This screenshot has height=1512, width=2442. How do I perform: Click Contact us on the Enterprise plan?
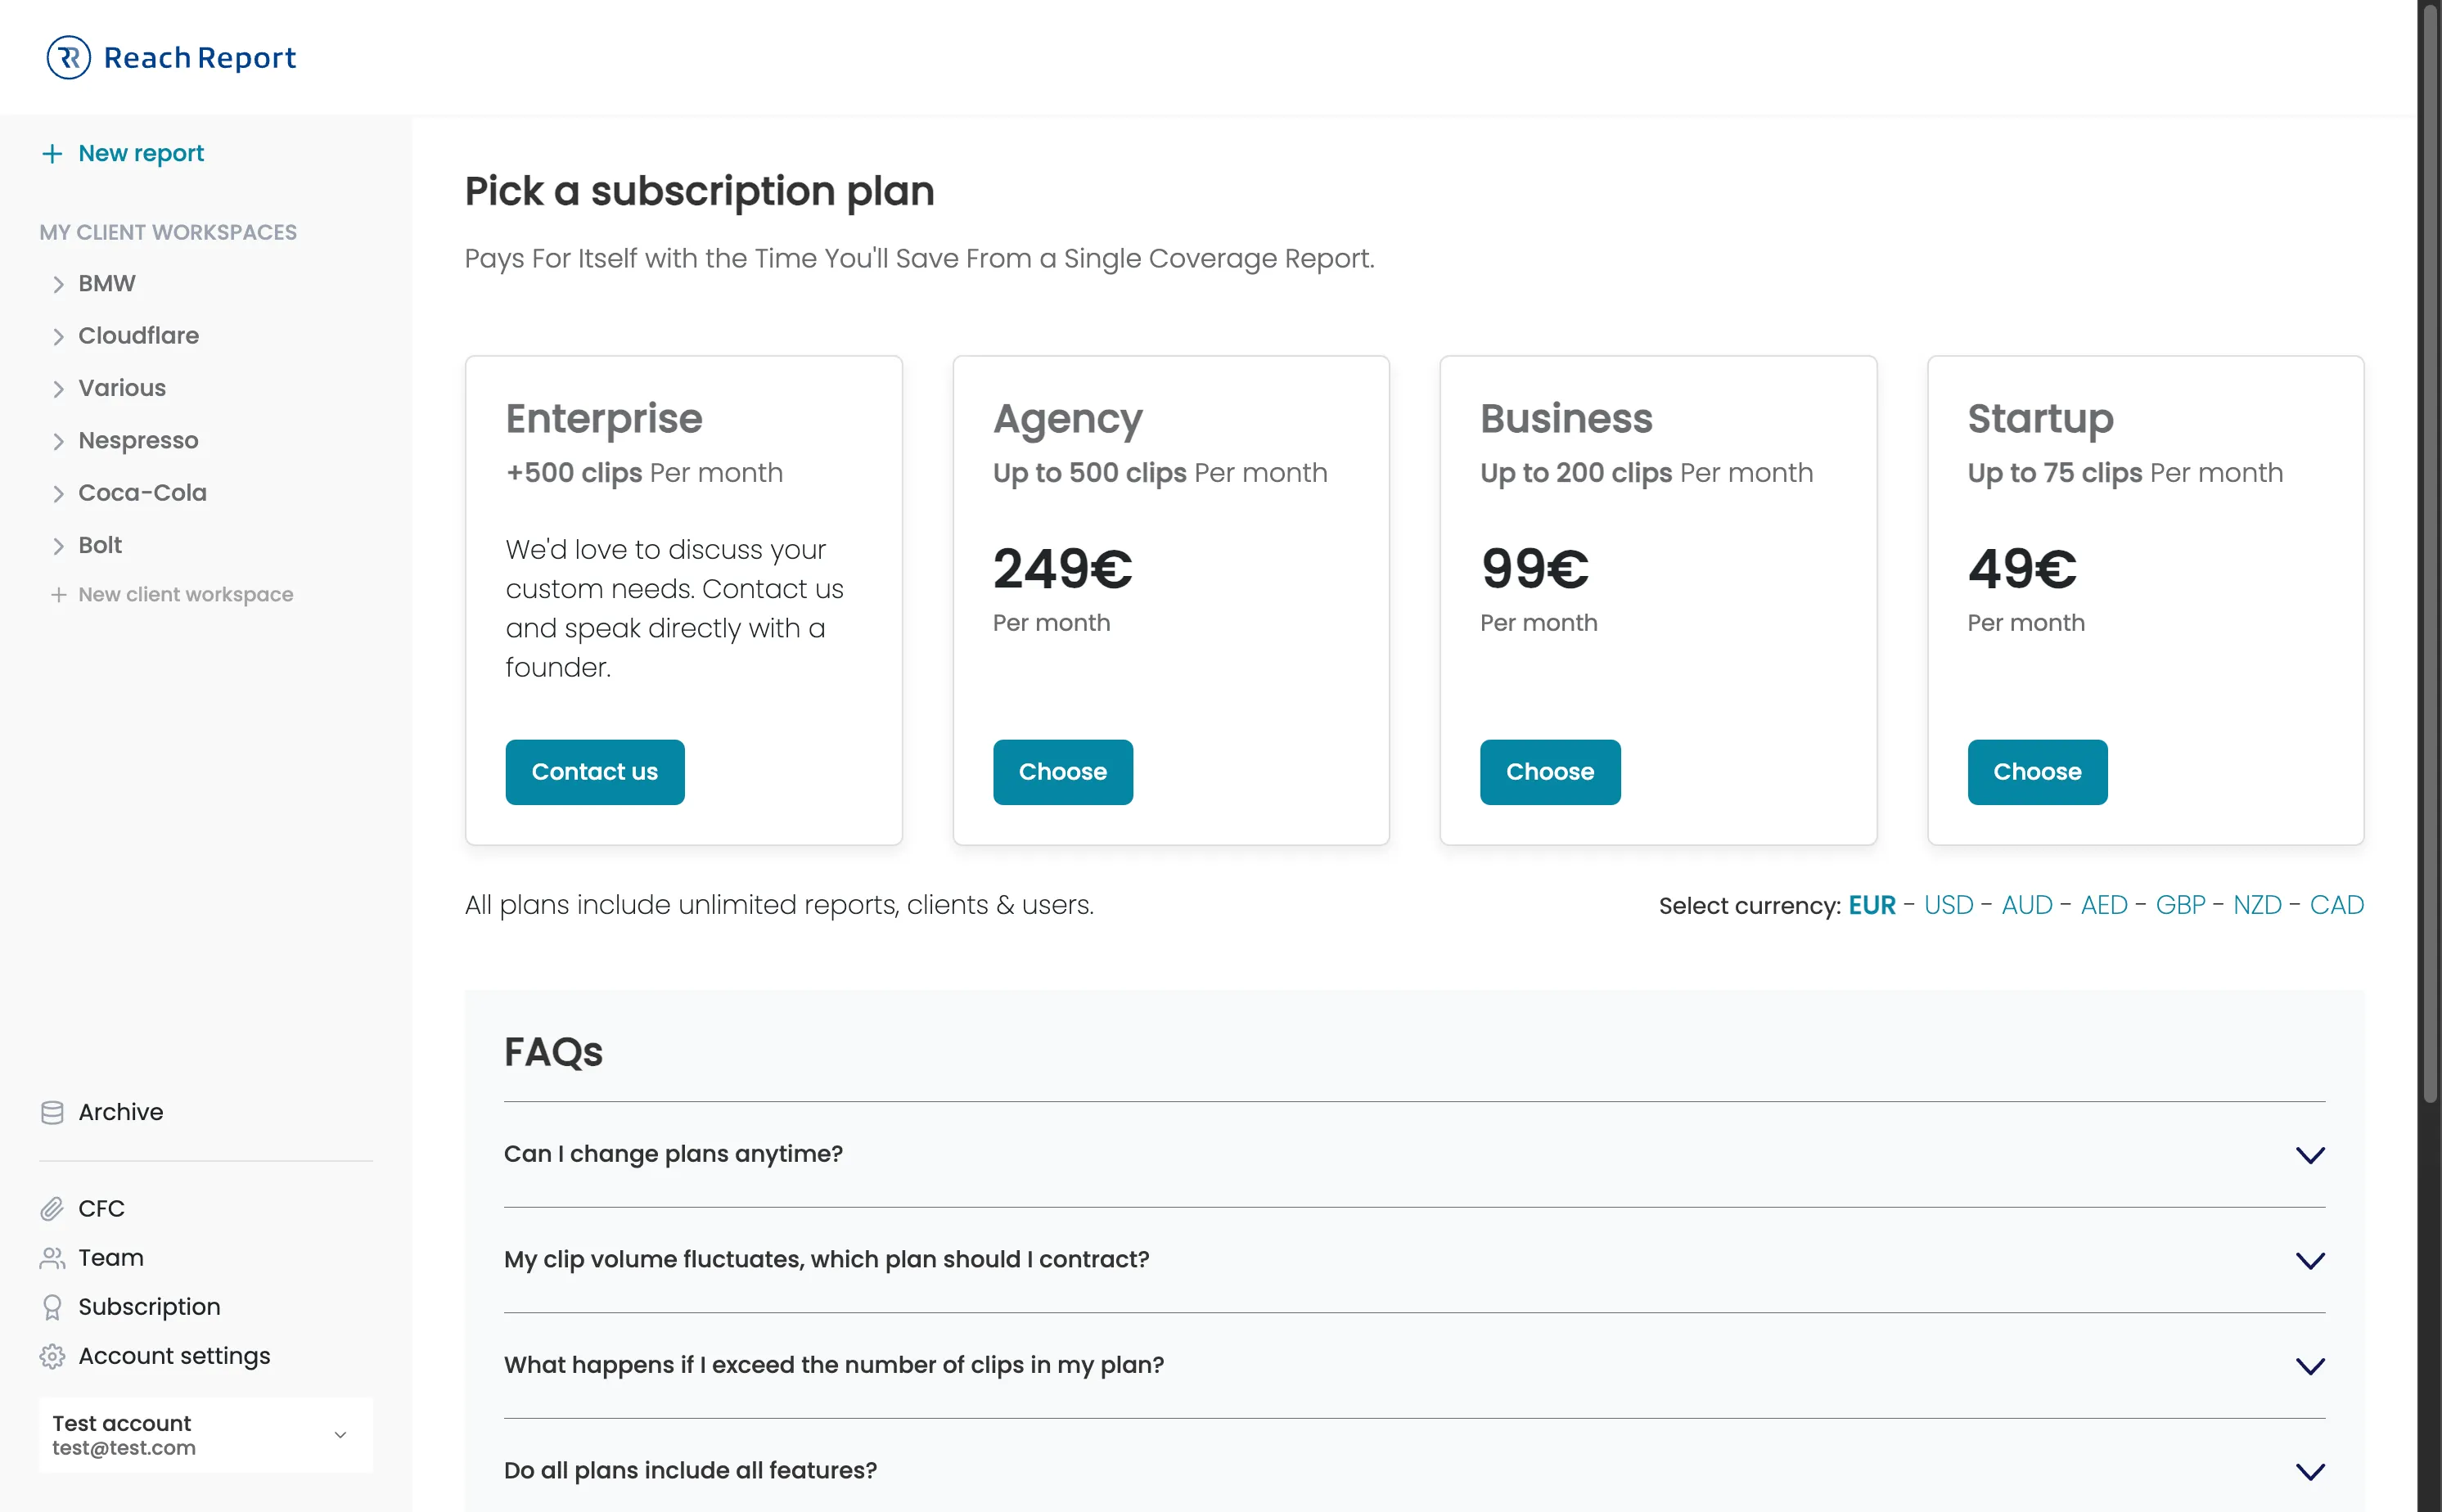[595, 771]
